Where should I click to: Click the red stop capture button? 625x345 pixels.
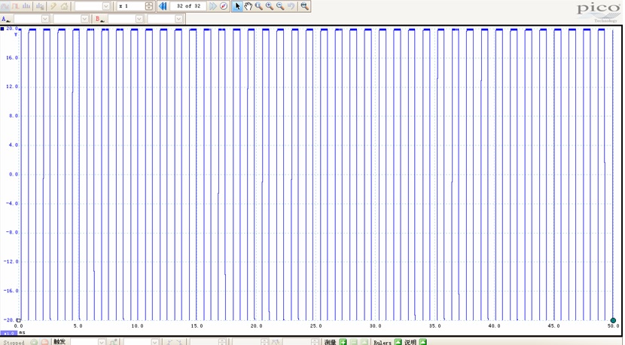pos(44,342)
